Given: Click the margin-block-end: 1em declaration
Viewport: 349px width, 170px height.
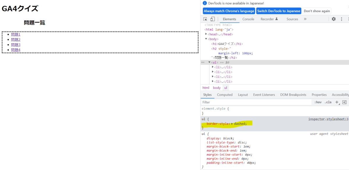Looking at the screenshot, I should click(x=227, y=151).
